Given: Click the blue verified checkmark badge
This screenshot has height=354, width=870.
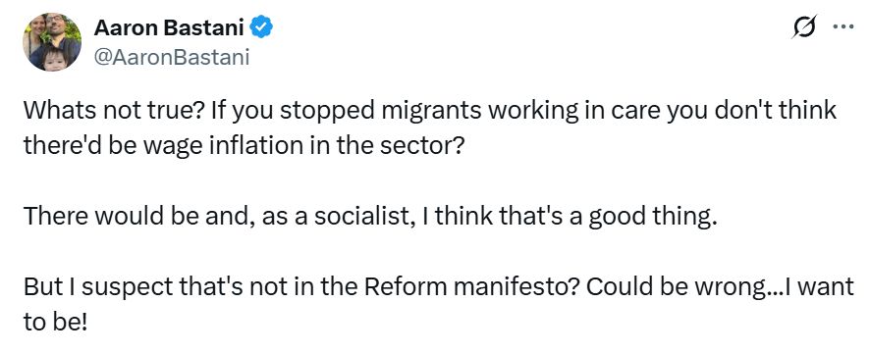Looking at the screenshot, I should pyautogui.click(x=261, y=27).
